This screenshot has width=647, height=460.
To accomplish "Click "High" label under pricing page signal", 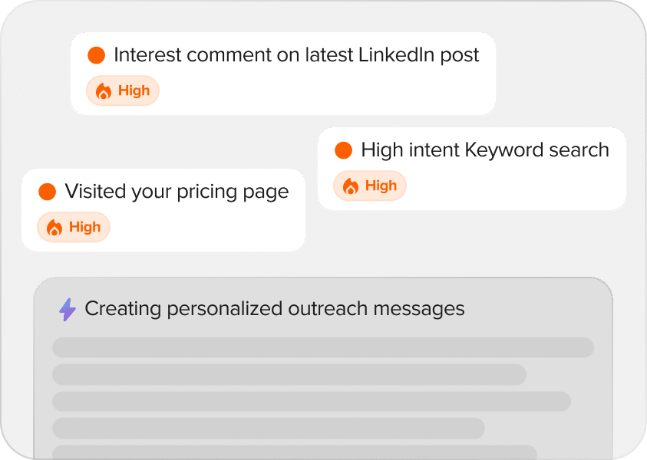I will pyautogui.click(x=84, y=228).
